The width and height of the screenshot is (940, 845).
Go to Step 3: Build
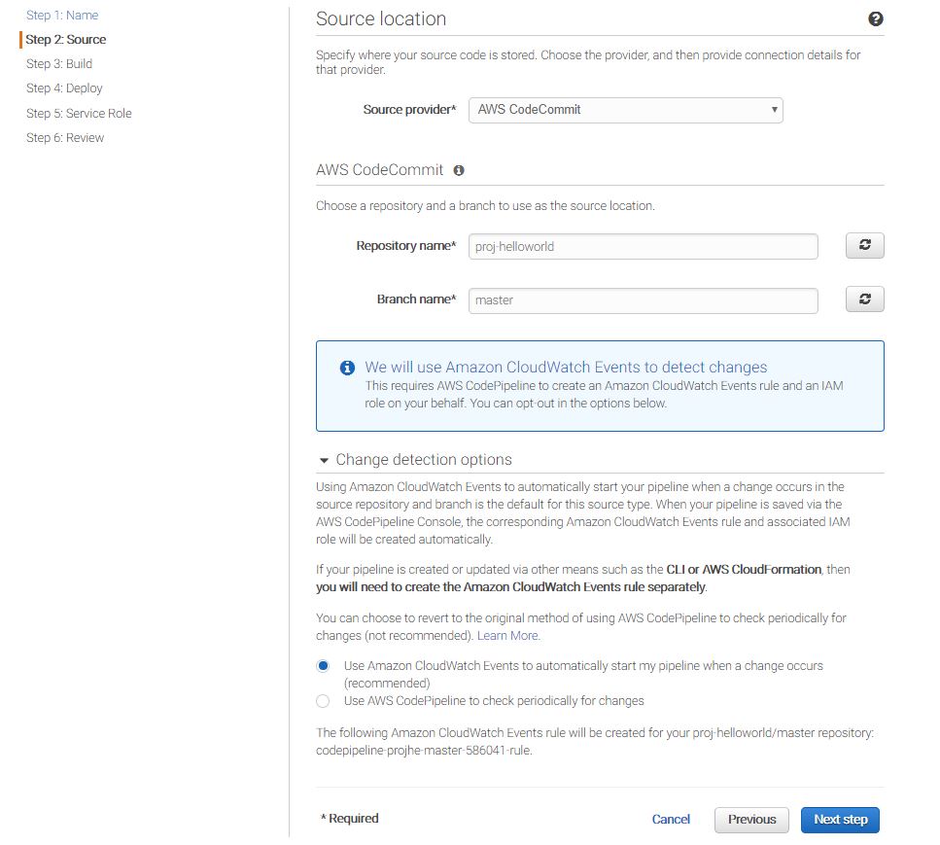click(x=59, y=64)
